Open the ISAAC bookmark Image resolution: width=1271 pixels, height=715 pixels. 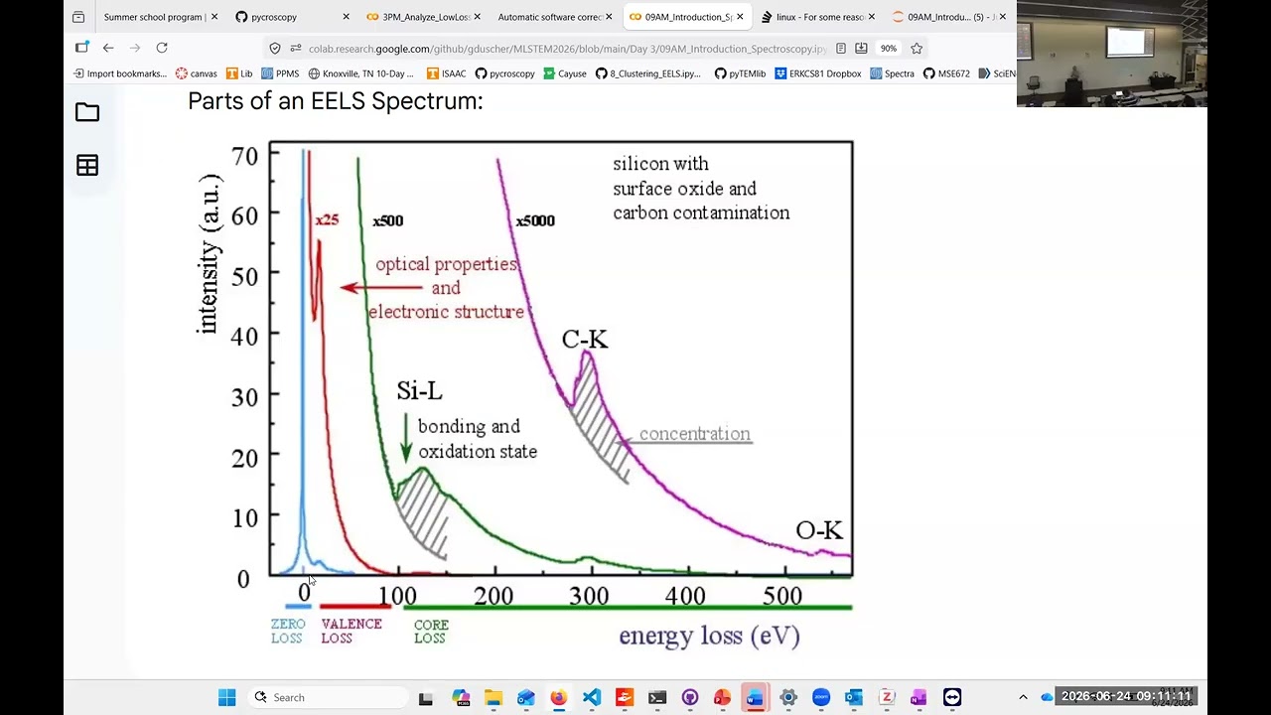(446, 73)
